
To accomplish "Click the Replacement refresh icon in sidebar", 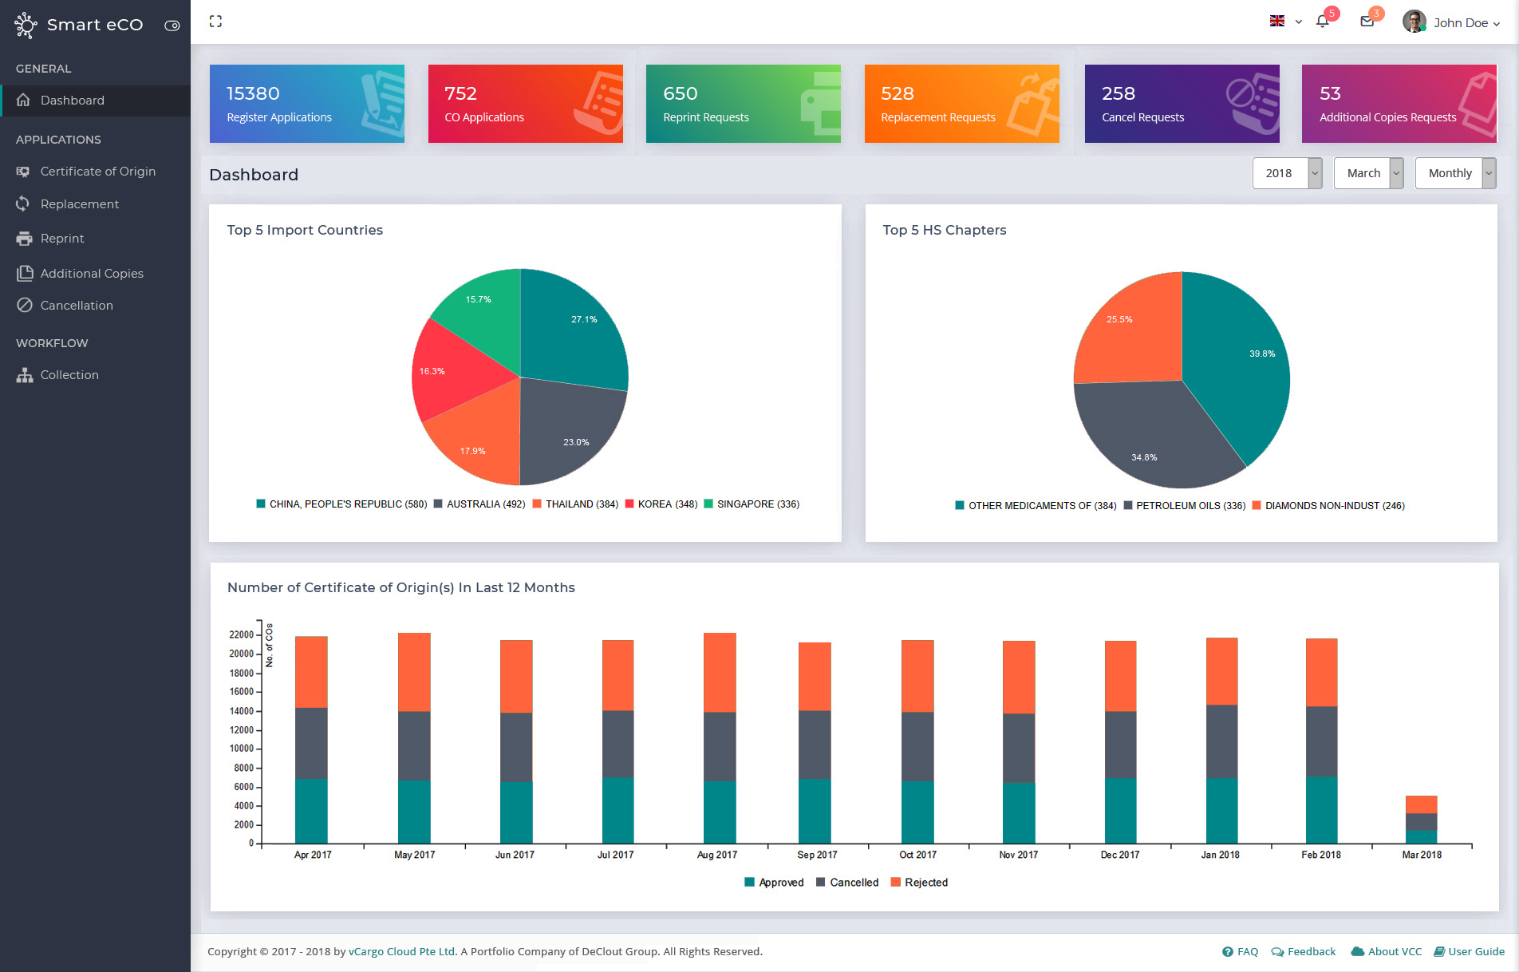I will click(24, 204).
